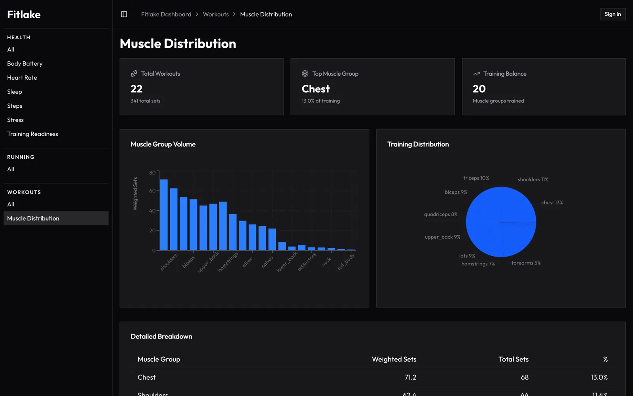Image resolution: width=633 pixels, height=396 pixels.
Task: Click the blue Training Distribution pie chart
Action: coord(501,222)
